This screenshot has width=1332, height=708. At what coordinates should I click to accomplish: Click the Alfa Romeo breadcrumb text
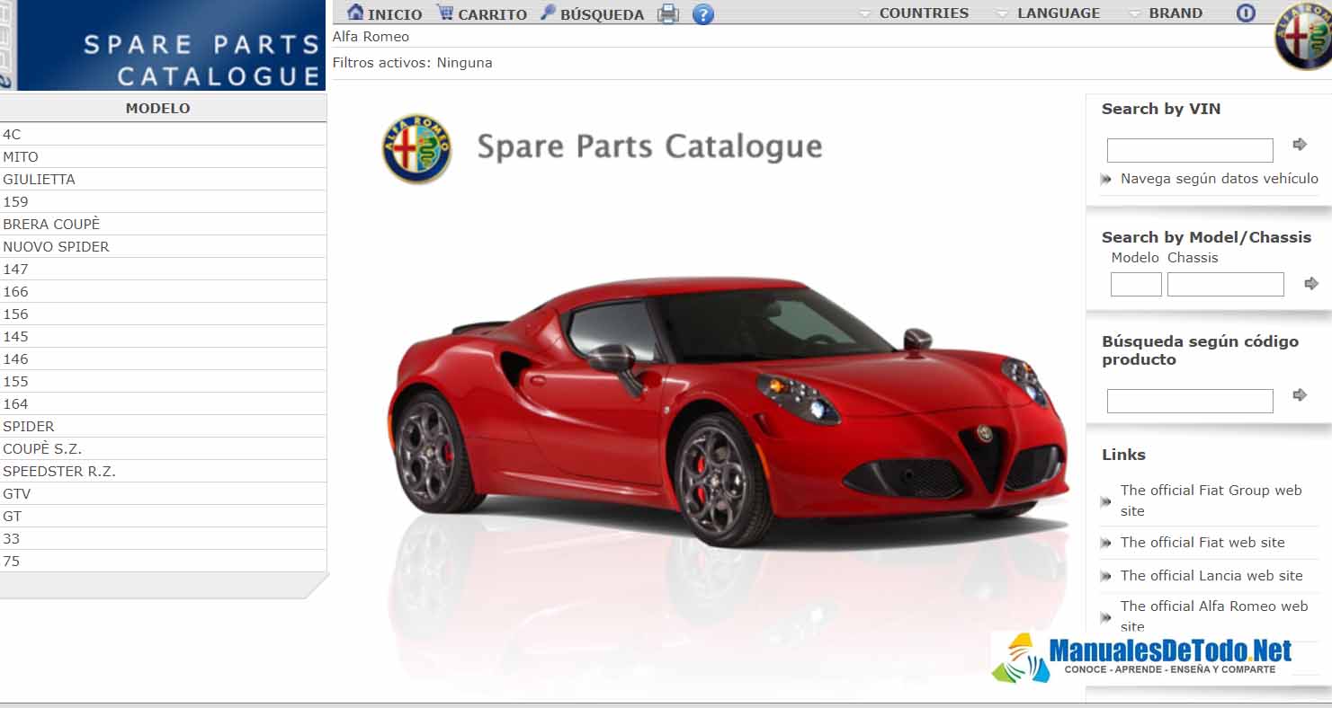371,37
